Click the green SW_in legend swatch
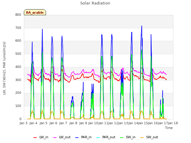Image resolution: width=191 pixels, height=143 pixels. click(x=122, y=138)
